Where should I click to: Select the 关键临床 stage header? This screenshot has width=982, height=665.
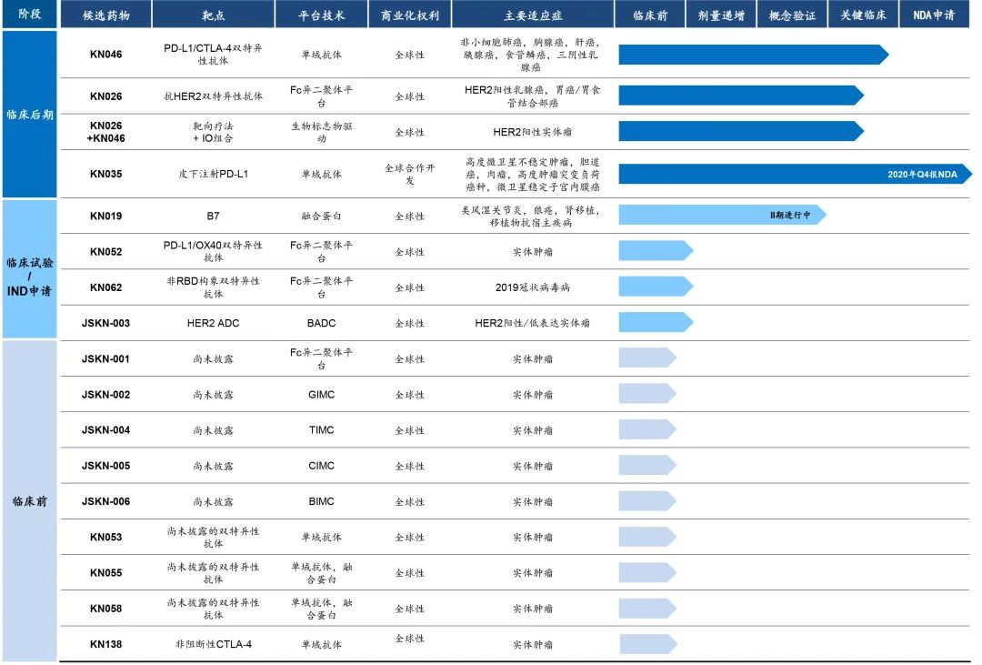pyautogui.click(x=863, y=16)
